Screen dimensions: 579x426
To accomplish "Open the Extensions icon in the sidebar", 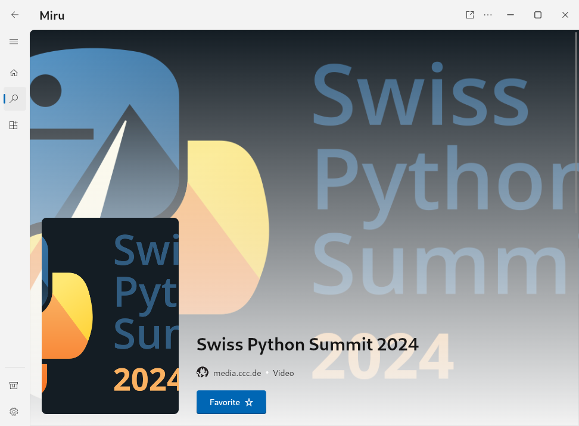I will pos(14,125).
